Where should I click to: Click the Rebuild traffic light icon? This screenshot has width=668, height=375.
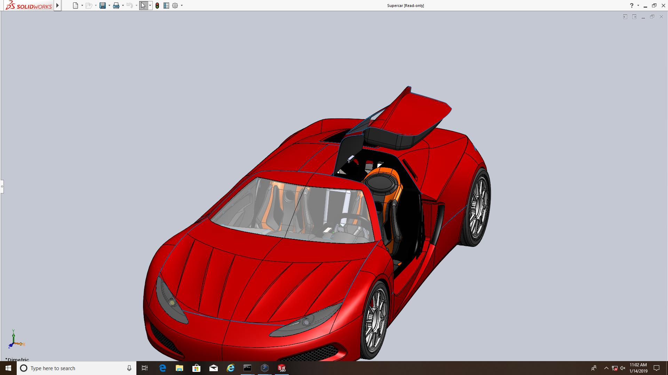coord(157,6)
